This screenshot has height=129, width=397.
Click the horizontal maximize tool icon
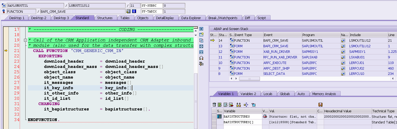(x=201, y=52)
